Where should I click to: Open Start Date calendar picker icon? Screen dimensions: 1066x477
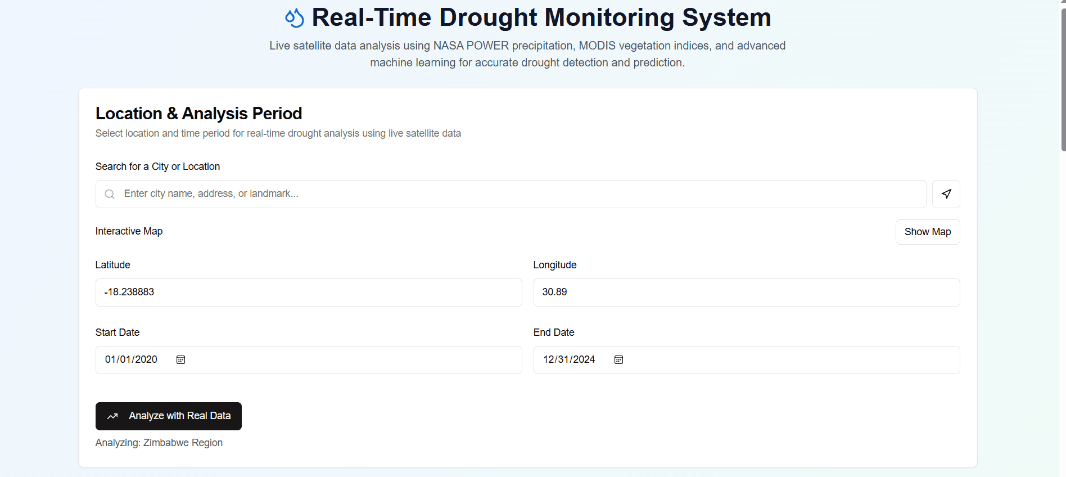coord(180,360)
